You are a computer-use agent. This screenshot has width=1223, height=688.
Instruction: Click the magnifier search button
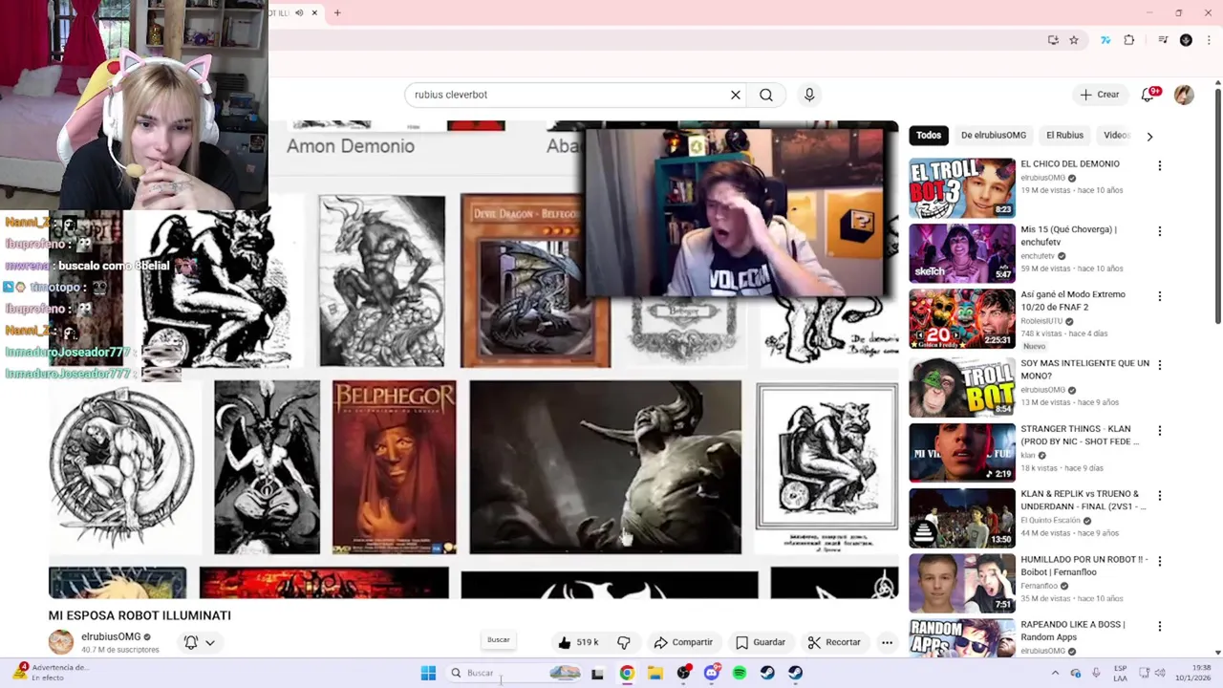pyautogui.click(x=766, y=95)
